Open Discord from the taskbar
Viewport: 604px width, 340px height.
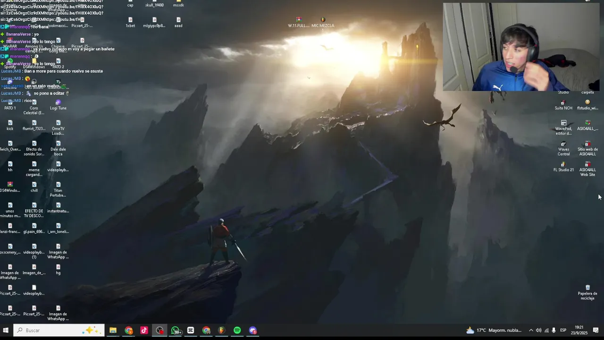253,330
